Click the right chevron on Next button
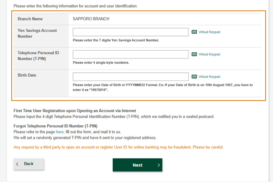Image resolution: width=273 pixels, height=182 pixels. [x=159, y=165]
